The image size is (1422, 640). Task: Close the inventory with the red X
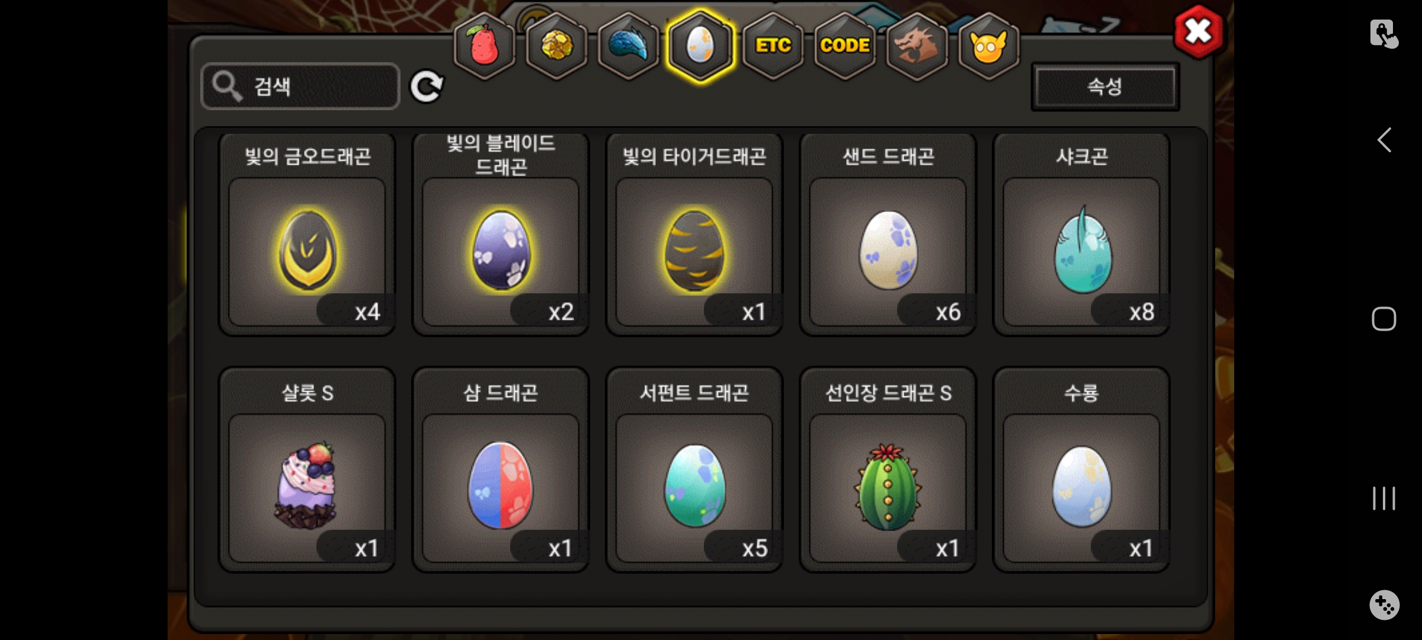(x=1198, y=31)
